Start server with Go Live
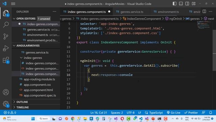 173,113
